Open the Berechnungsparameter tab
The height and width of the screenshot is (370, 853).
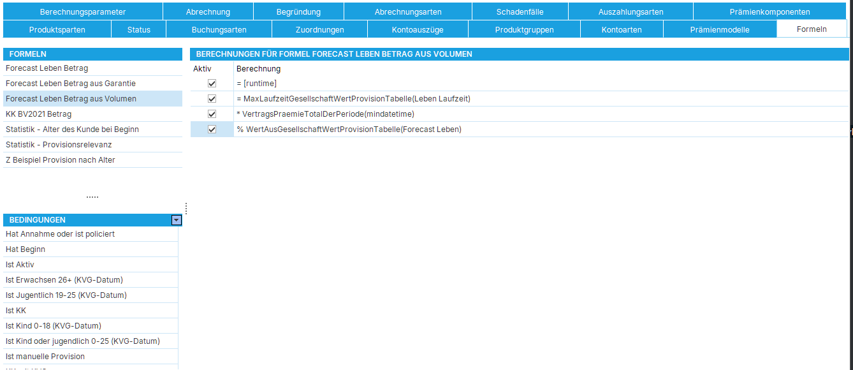click(x=83, y=11)
